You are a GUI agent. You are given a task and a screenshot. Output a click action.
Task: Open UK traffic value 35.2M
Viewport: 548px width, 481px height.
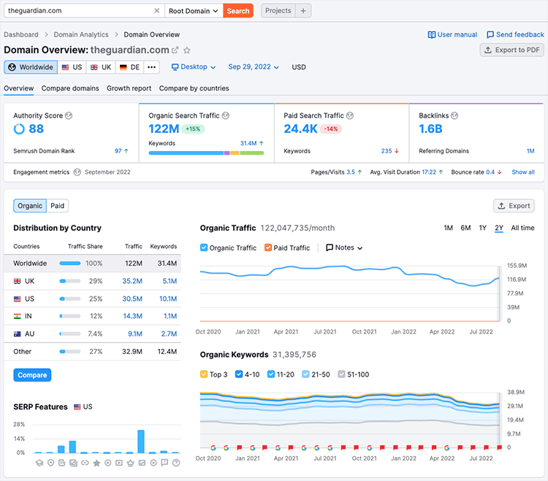[132, 281]
